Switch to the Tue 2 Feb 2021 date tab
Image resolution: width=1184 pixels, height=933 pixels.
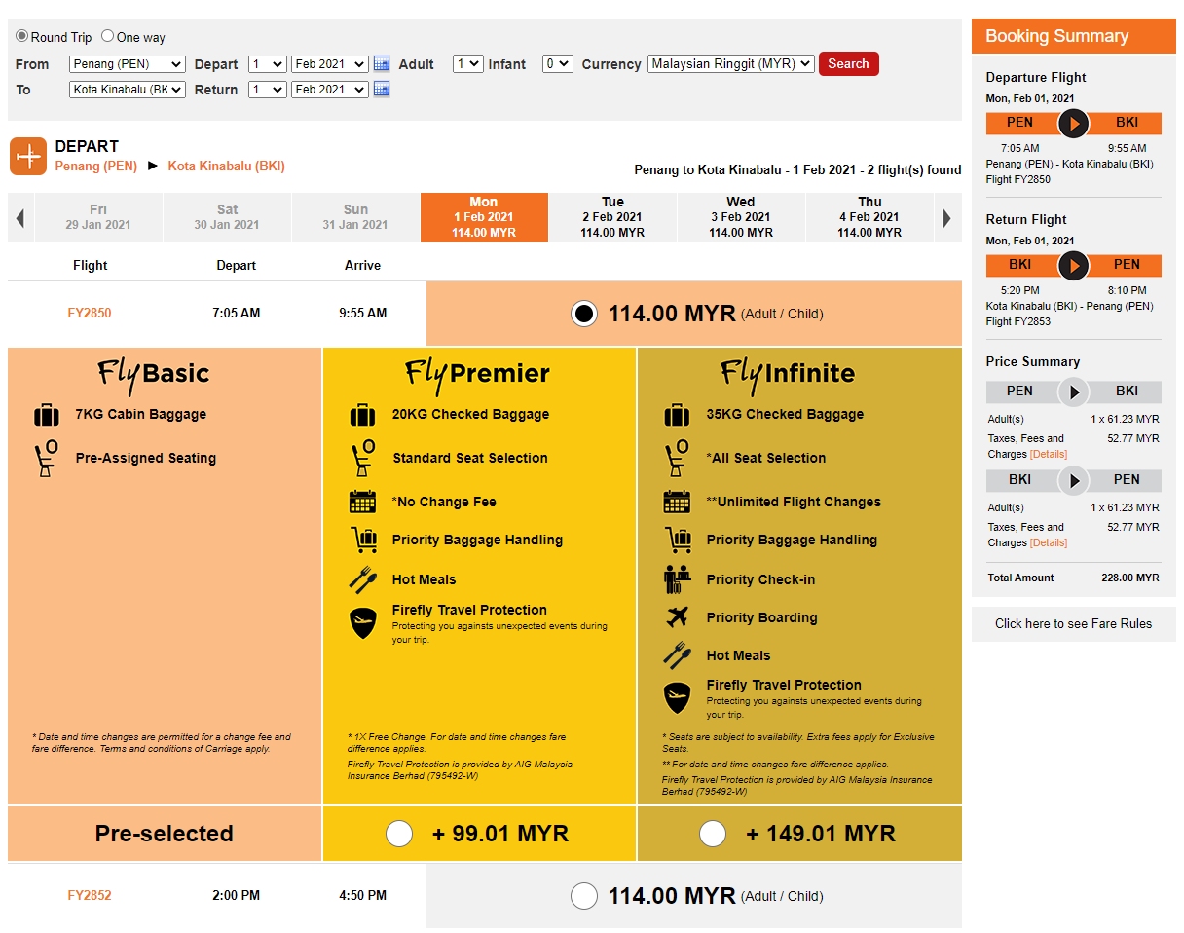point(612,216)
